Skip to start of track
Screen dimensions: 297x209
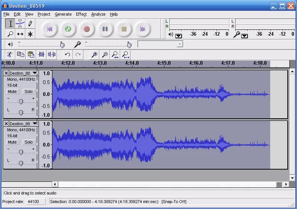pyautogui.click(x=49, y=29)
